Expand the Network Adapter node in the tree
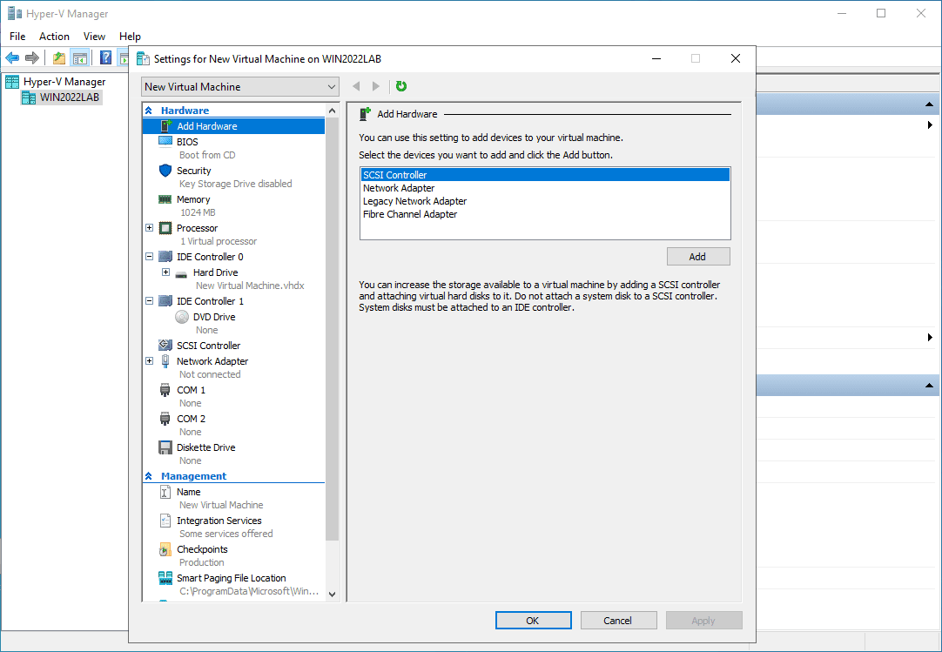 point(150,361)
